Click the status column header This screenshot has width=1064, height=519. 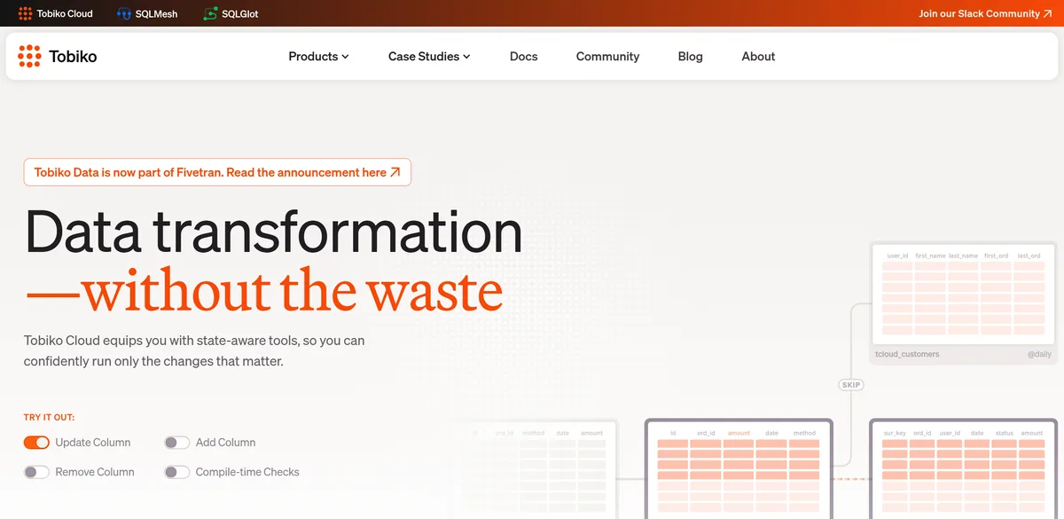point(1004,433)
